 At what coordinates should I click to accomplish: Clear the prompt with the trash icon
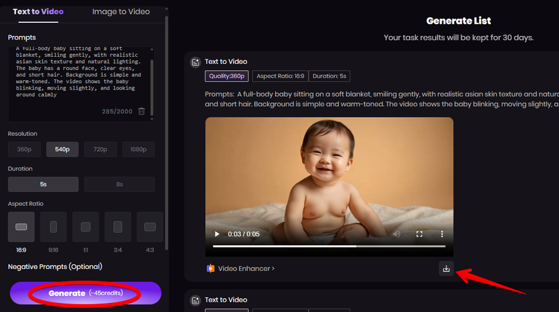142,112
